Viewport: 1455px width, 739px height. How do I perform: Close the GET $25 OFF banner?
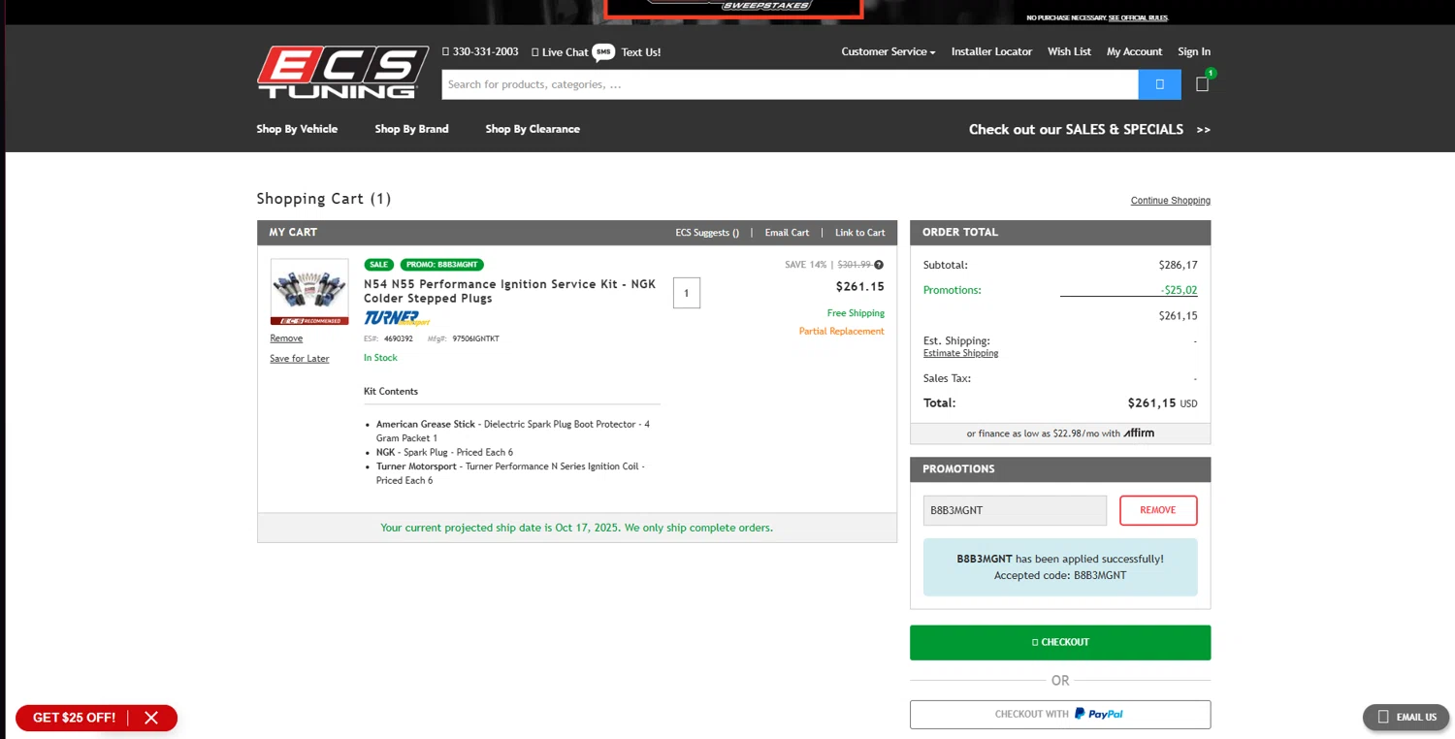[151, 718]
